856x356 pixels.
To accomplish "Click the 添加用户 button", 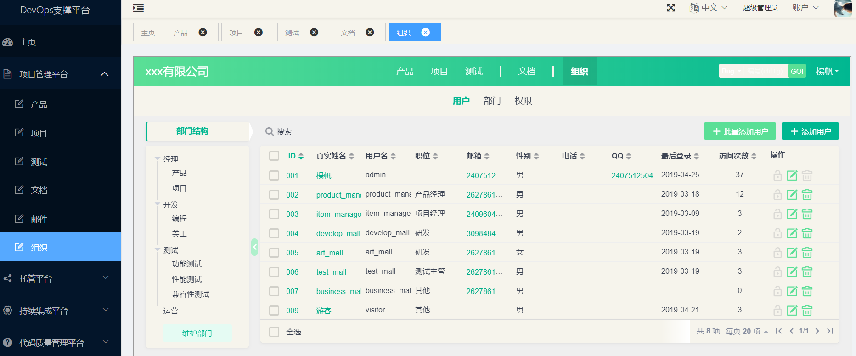I will tap(810, 131).
